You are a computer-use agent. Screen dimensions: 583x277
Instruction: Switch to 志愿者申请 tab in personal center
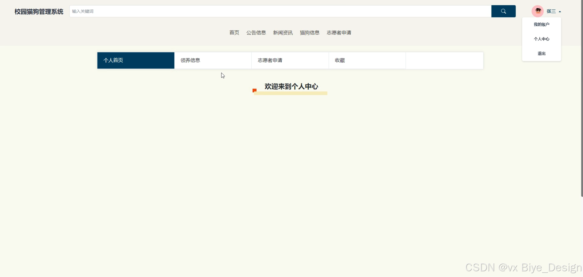click(x=290, y=60)
